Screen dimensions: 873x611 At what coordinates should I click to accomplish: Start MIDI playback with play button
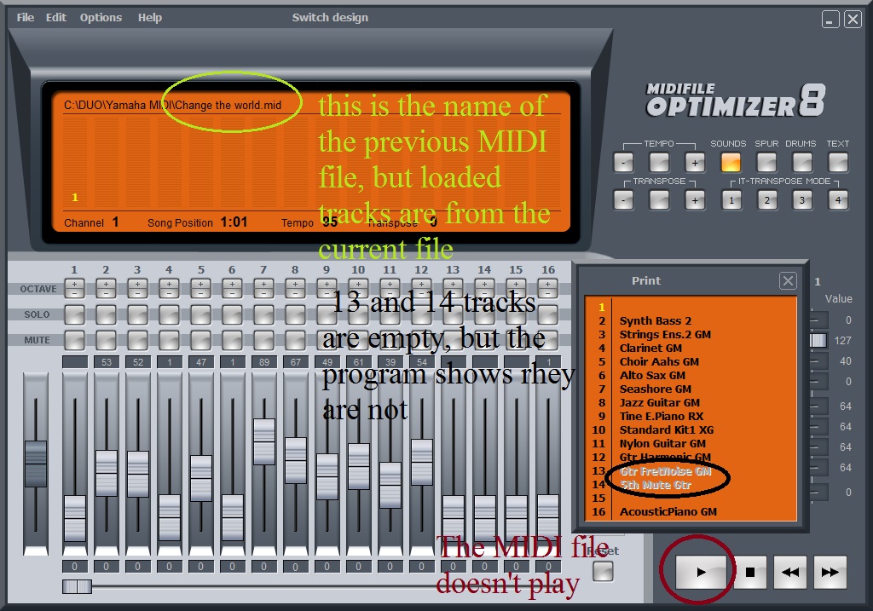[x=701, y=572]
